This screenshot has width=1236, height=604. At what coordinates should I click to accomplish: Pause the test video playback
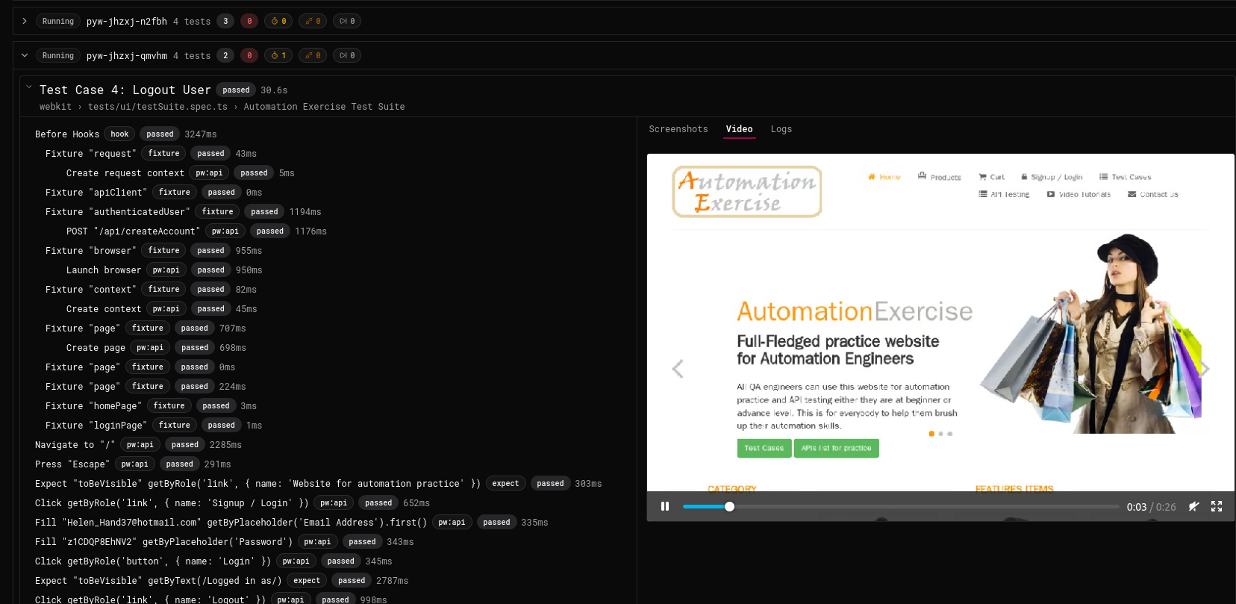coord(665,506)
